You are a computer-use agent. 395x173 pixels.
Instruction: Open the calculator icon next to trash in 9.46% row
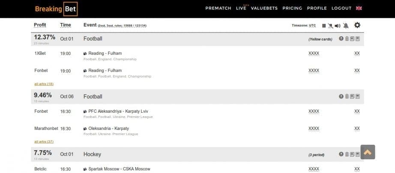tap(352, 97)
